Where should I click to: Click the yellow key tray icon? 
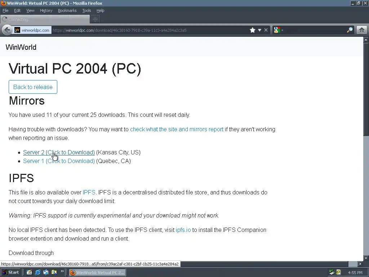pyautogui.click(x=338, y=272)
